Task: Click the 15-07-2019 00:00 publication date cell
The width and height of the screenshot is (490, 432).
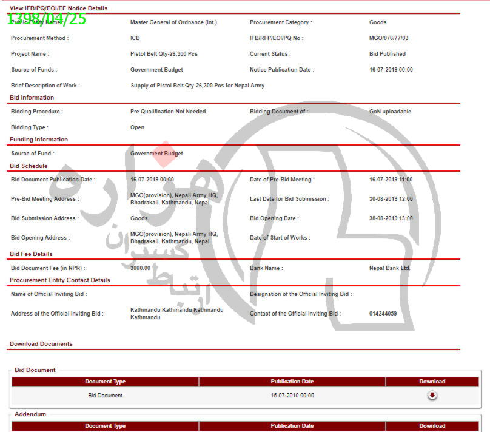Action: pyautogui.click(x=292, y=396)
